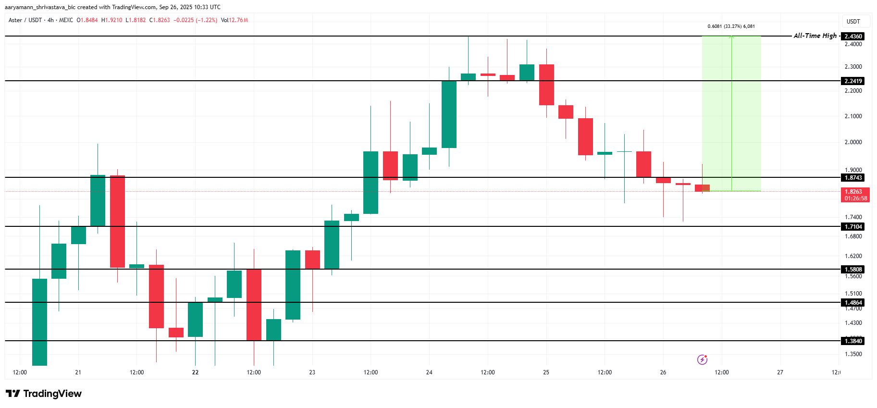Image resolution: width=877 pixels, height=408 pixels.
Task: Click the 33.27% measurement label
Action: coord(731,26)
